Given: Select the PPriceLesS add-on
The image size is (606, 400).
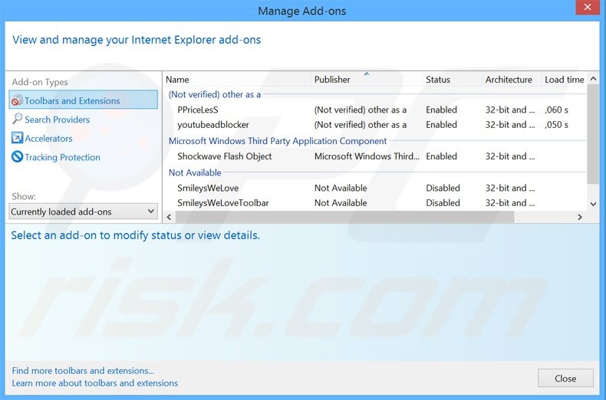Looking at the screenshot, I should [197, 110].
